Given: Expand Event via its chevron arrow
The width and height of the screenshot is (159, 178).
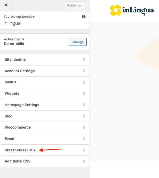Looking at the screenshot, I should [84, 139].
